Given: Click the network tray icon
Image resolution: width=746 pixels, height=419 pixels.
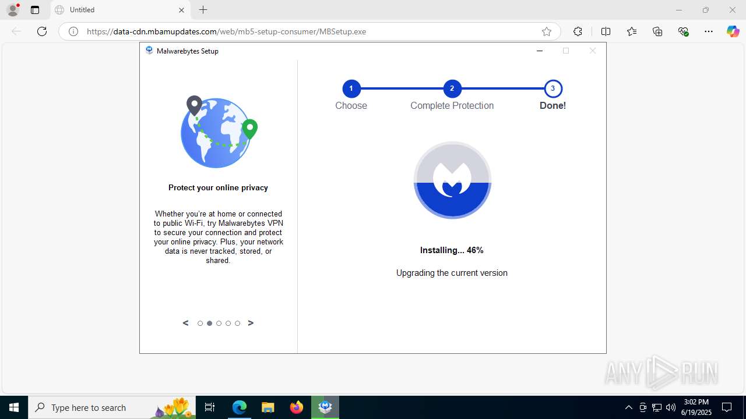Looking at the screenshot, I should point(657,407).
